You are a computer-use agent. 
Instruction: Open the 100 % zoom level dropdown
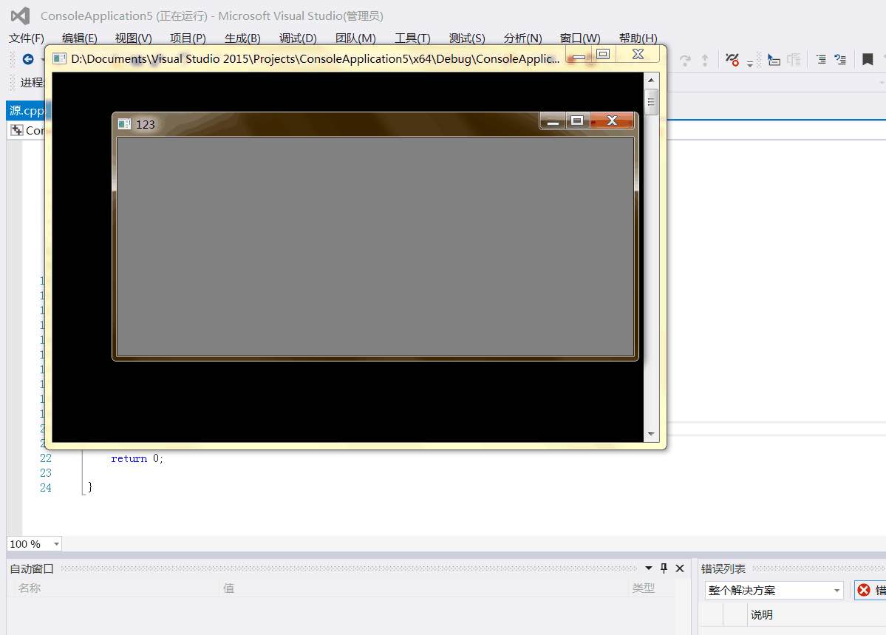tap(56, 544)
